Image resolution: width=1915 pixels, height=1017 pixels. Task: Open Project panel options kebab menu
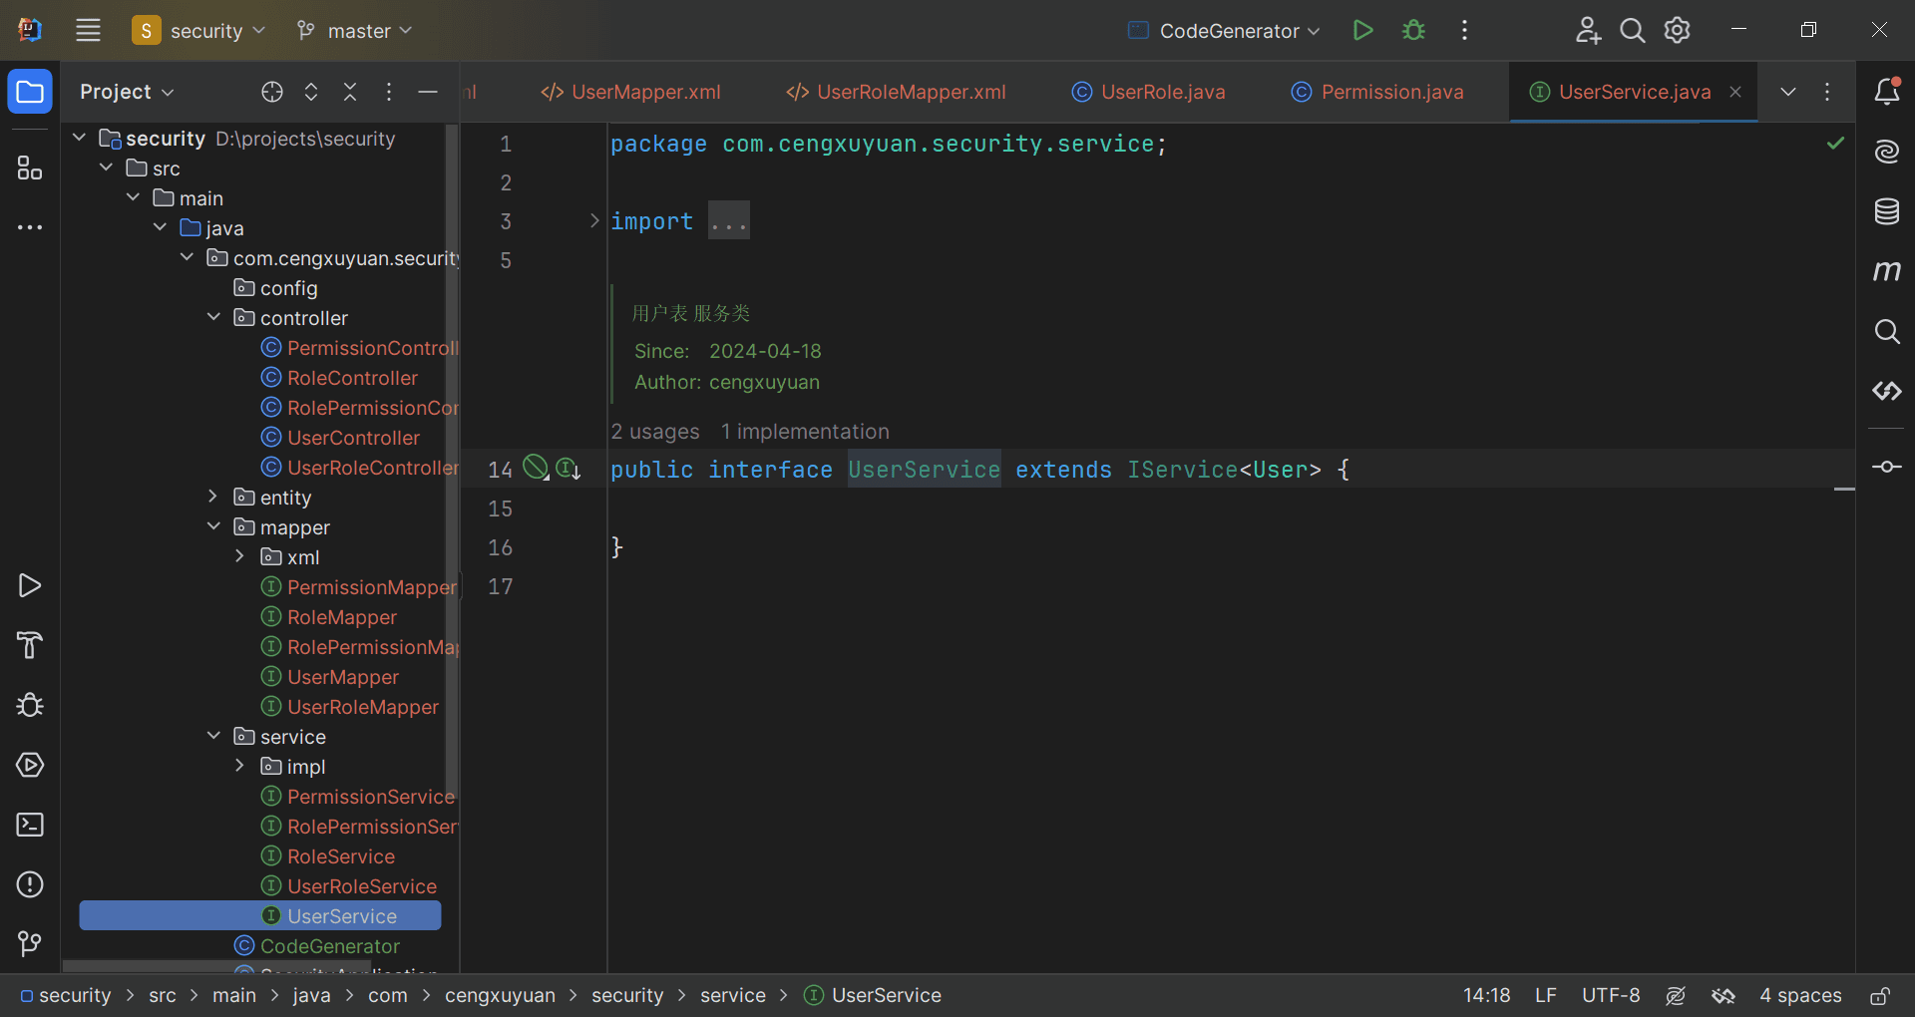pyautogui.click(x=389, y=92)
